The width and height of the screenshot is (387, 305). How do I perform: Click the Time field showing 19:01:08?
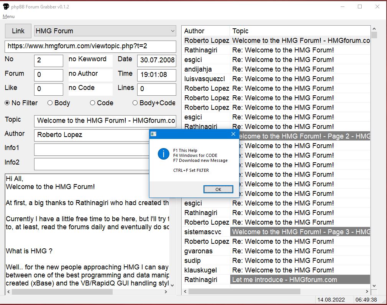click(157, 75)
